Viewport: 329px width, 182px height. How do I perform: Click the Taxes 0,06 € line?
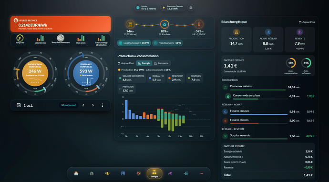(x=268, y=162)
